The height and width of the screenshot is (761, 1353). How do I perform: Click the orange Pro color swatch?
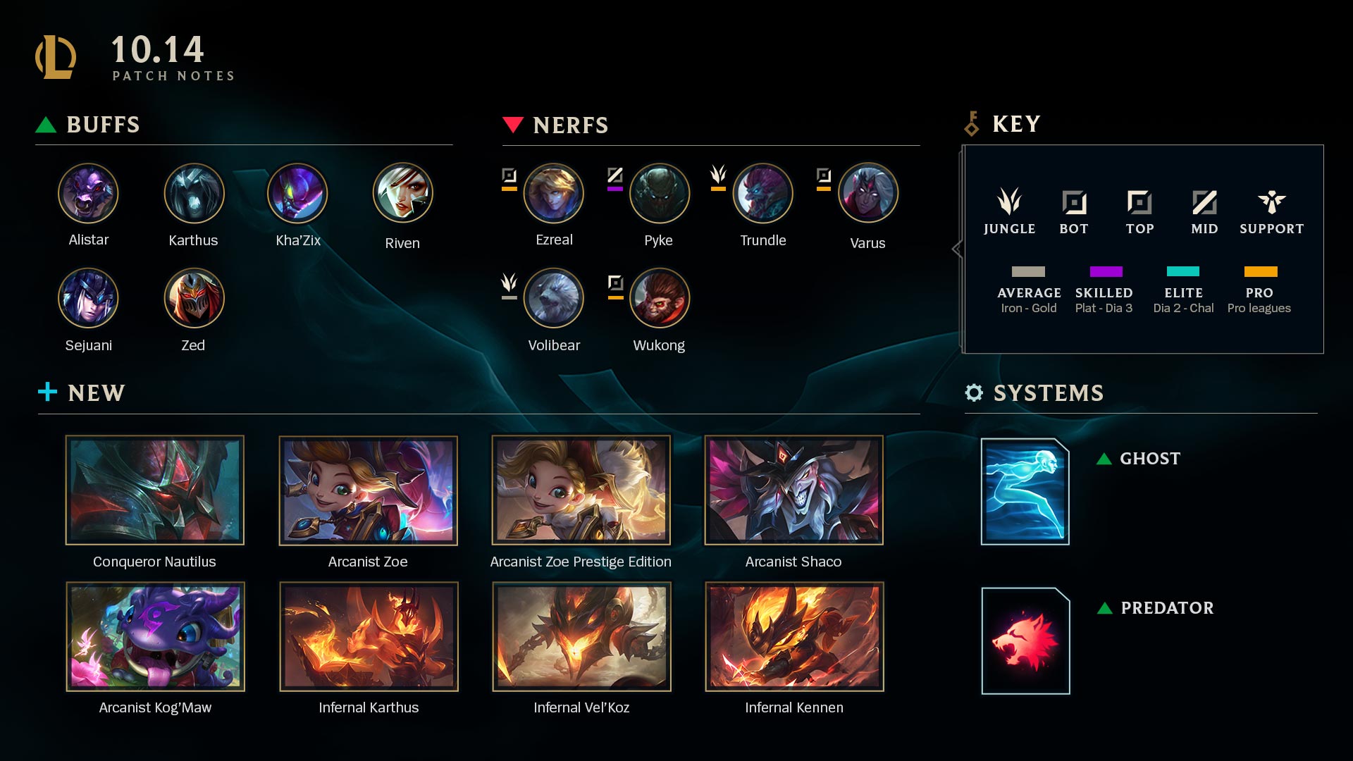coord(1261,271)
